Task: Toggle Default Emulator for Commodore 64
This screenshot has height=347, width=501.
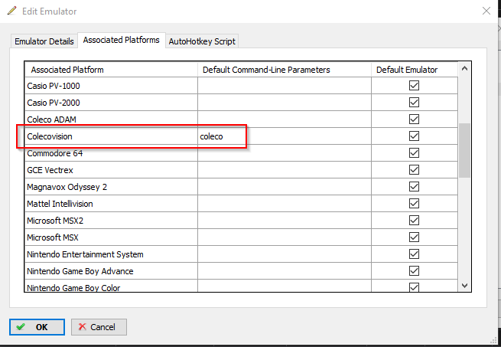Action: (x=414, y=153)
